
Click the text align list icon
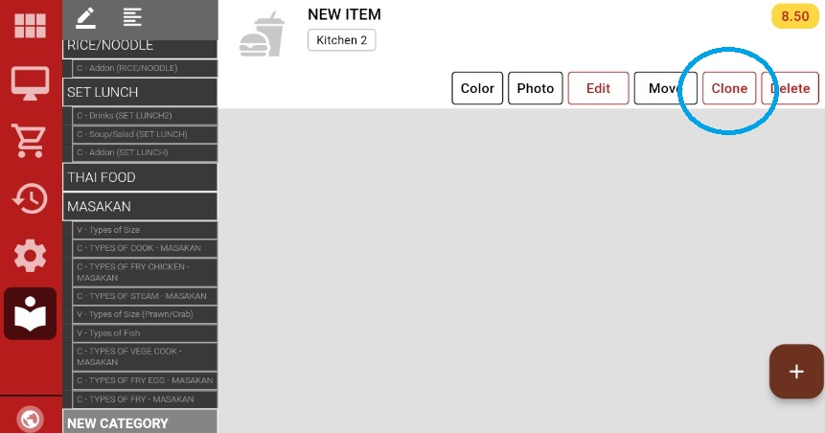132,17
